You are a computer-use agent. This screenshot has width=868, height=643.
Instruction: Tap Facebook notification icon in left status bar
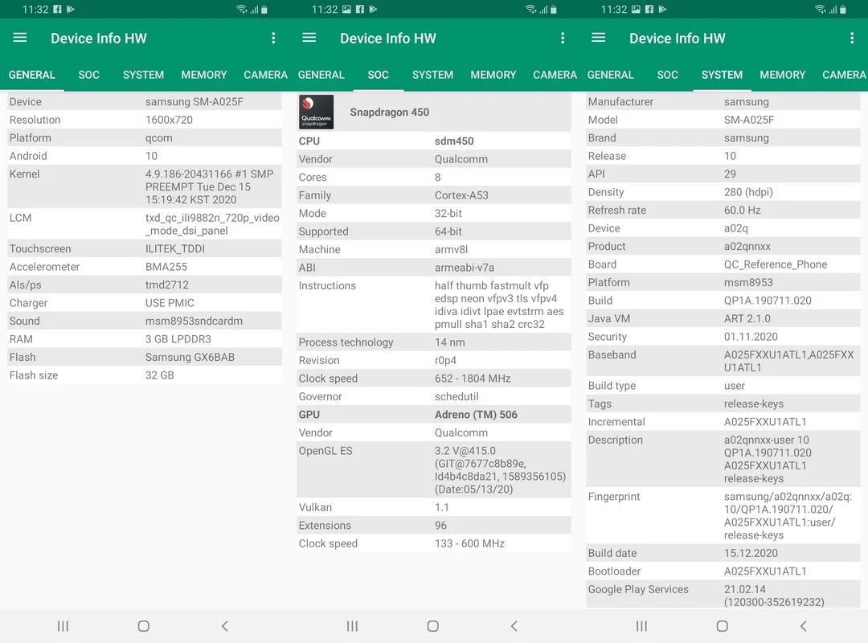(57, 10)
